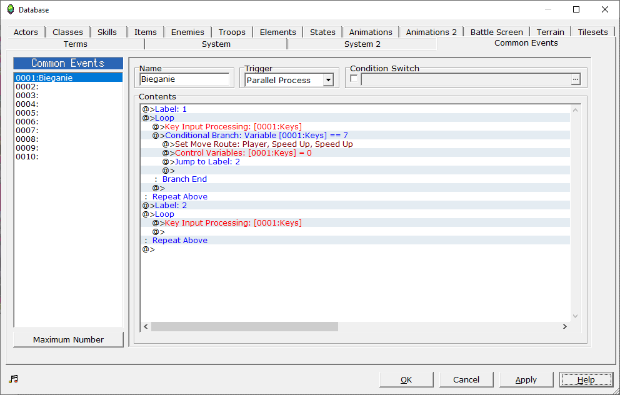This screenshot has width=620, height=395.
Task: Click the horizontal scrollbar thumb in Contents
Action: click(x=244, y=327)
